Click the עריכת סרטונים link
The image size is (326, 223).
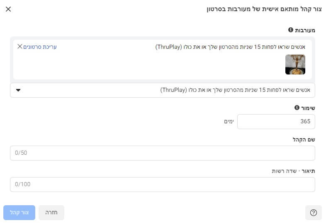coord(40,47)
